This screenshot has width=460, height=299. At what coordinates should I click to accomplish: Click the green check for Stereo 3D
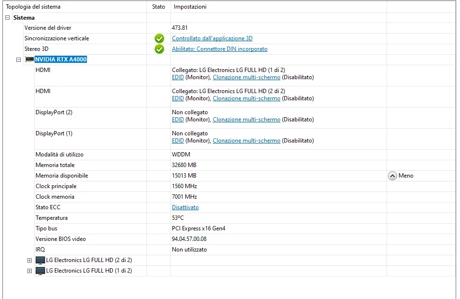pyautogui.click(x=159, y=49)
